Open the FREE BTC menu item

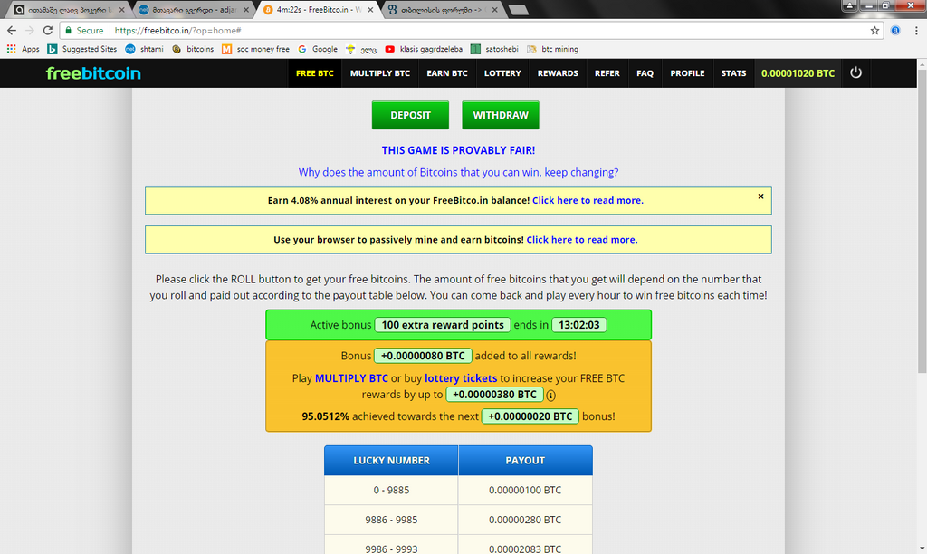314,73
